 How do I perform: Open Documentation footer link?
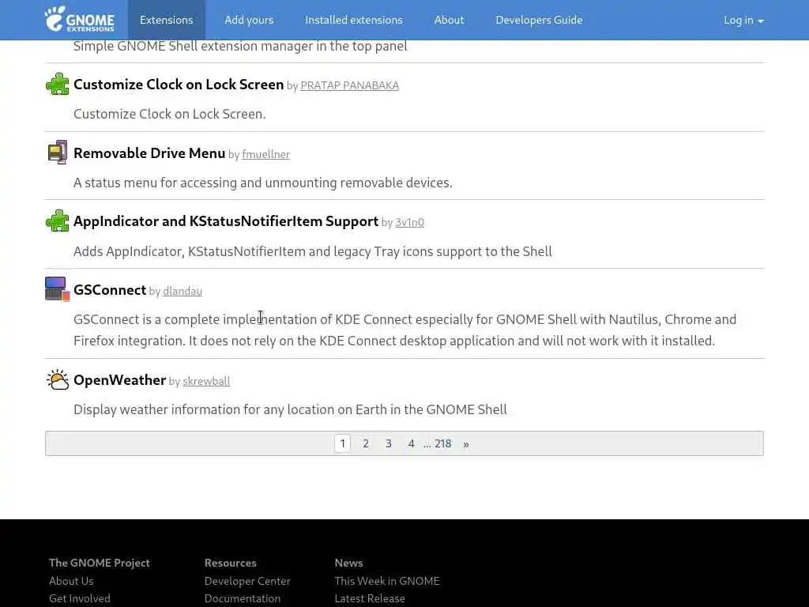[243, 598]
